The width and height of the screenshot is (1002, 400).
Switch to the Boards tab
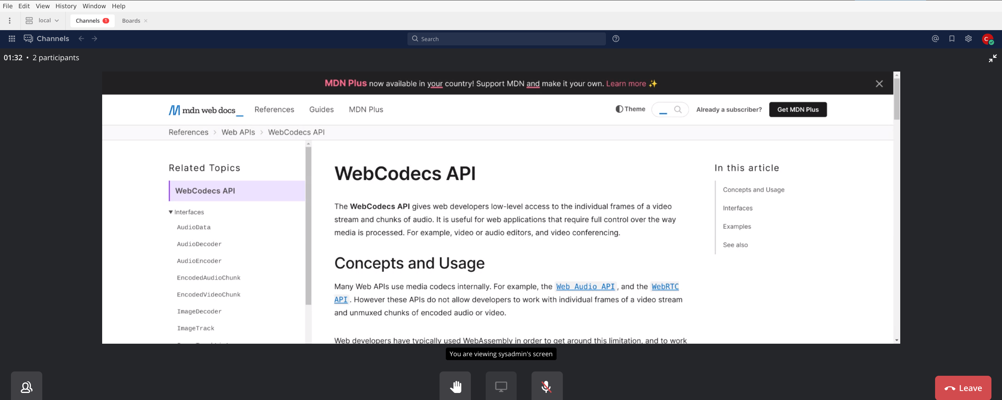click(x=130, y=20)
